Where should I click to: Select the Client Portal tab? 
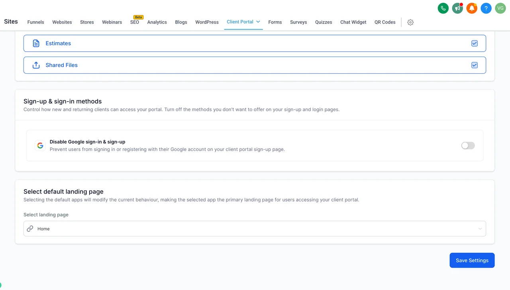[240, 22]
